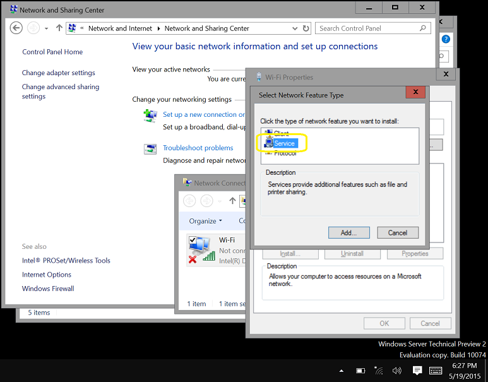Open the address bar history dropdown
The image size is (488, 382).
coord(297,28)
